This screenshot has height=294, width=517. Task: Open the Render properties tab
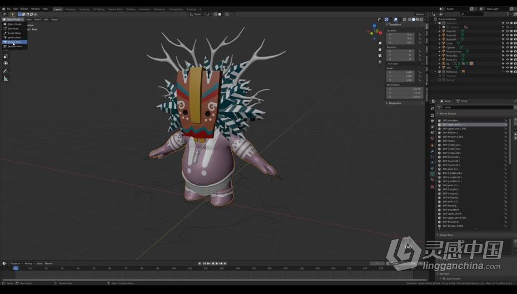click(433, 116)
